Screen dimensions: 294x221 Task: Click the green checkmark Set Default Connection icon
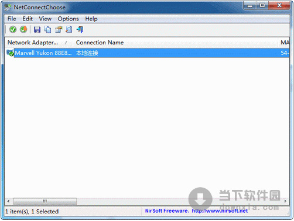tap(13, 29)
